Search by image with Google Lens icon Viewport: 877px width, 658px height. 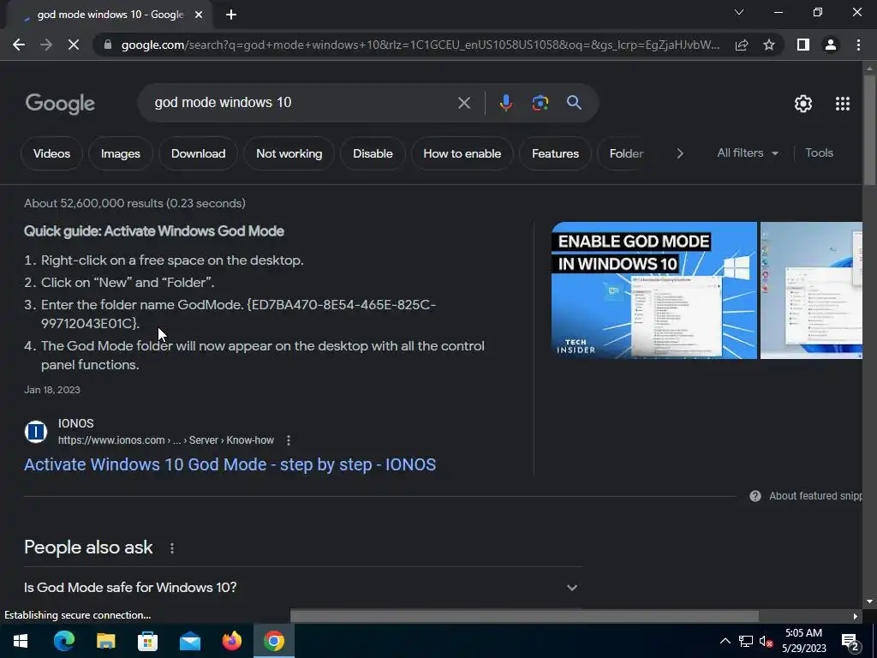tap(540, 103)
